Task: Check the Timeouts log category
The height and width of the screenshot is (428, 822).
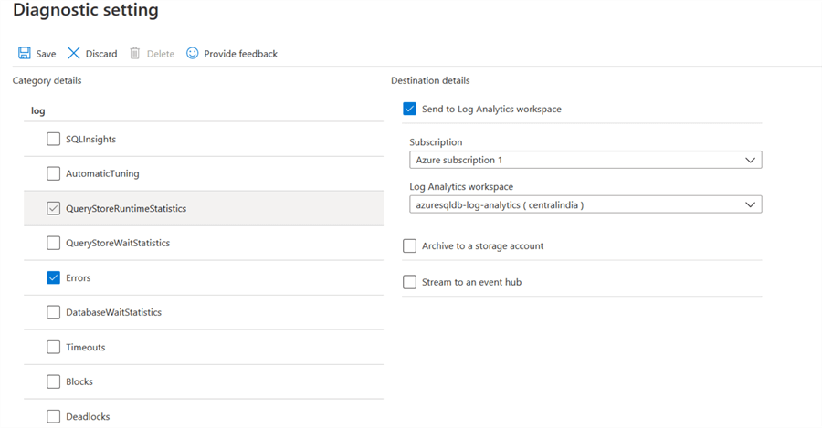Action: pyautogui.click(x=54, y=347)
